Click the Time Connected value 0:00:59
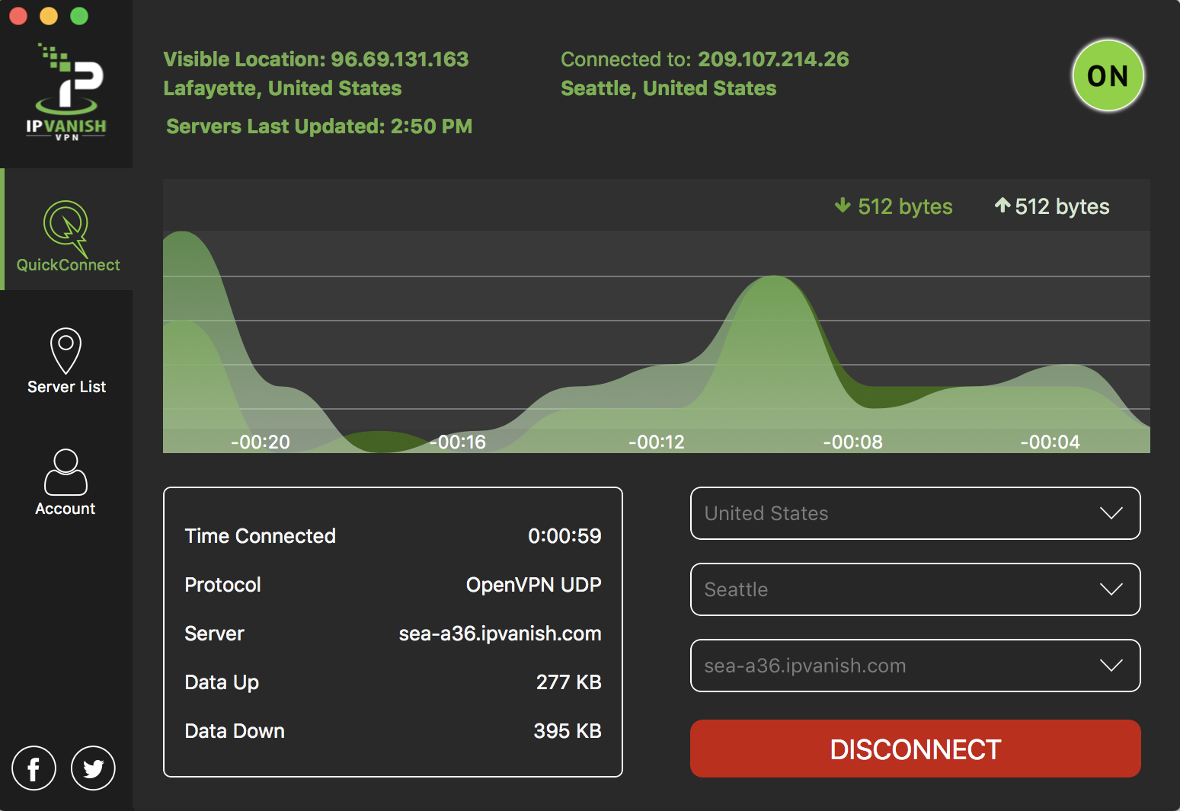This screenshot has height=811, width=1180. [x=564, y=536]
